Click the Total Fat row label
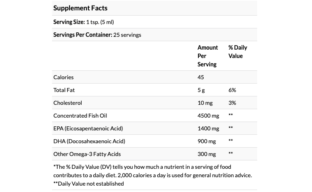The height and width of the screenshot is (192, 312). pos(64,90)
